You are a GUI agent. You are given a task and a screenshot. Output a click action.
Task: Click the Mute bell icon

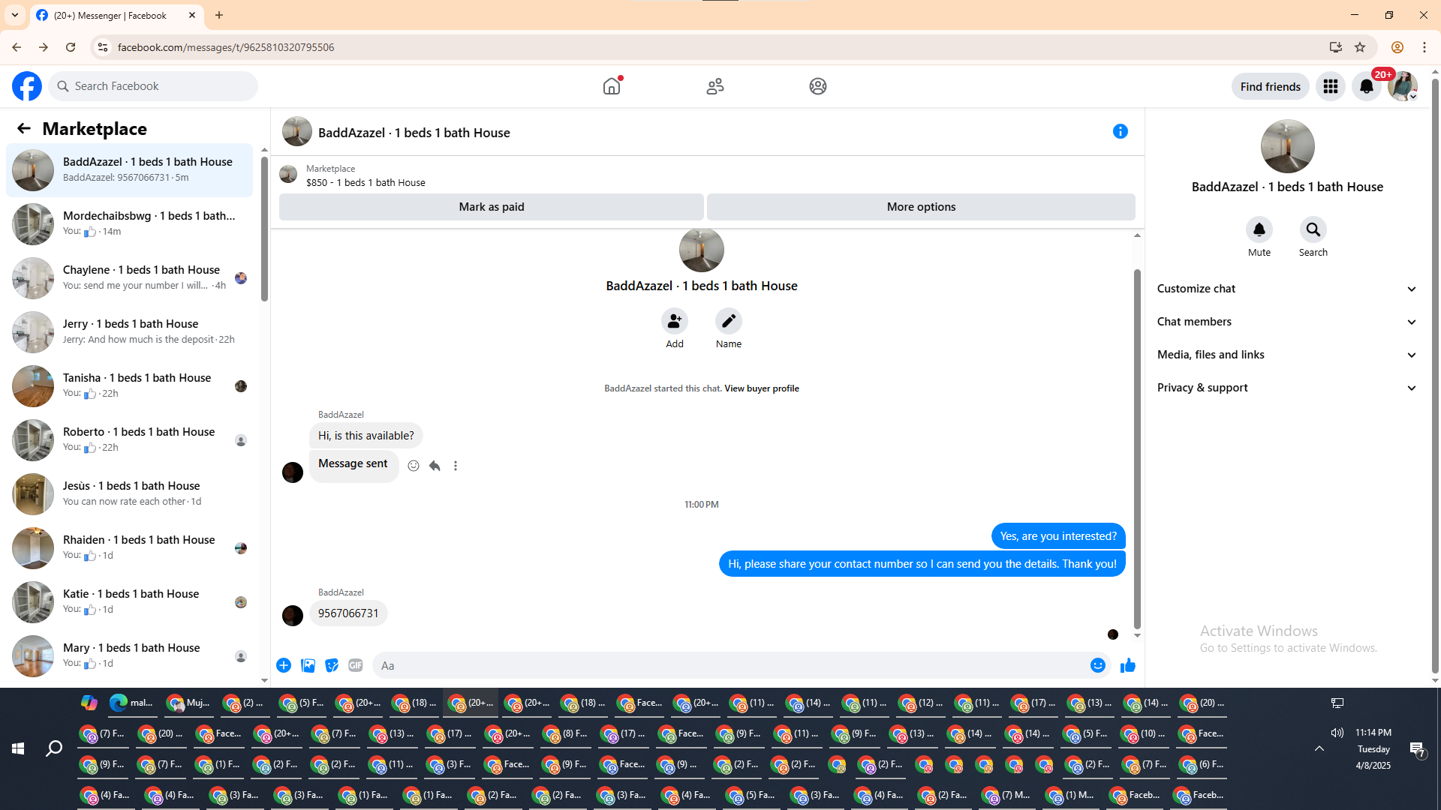tap(1259, 229)
